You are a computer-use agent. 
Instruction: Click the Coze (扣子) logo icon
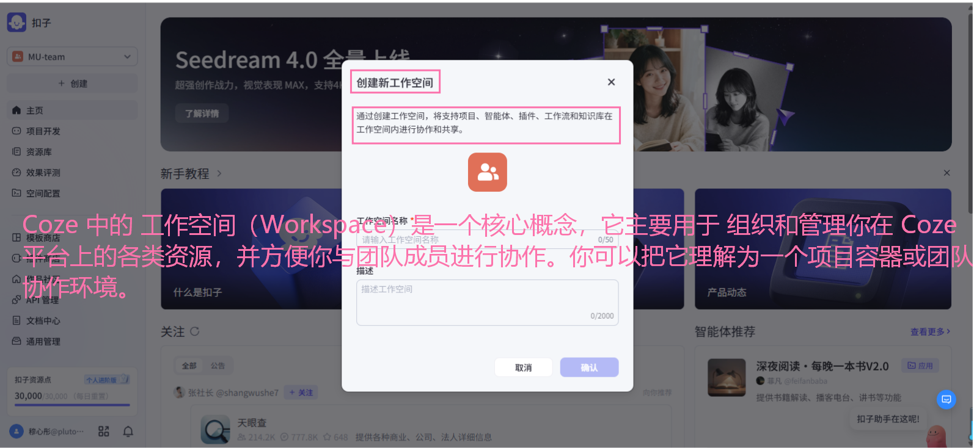16,23
